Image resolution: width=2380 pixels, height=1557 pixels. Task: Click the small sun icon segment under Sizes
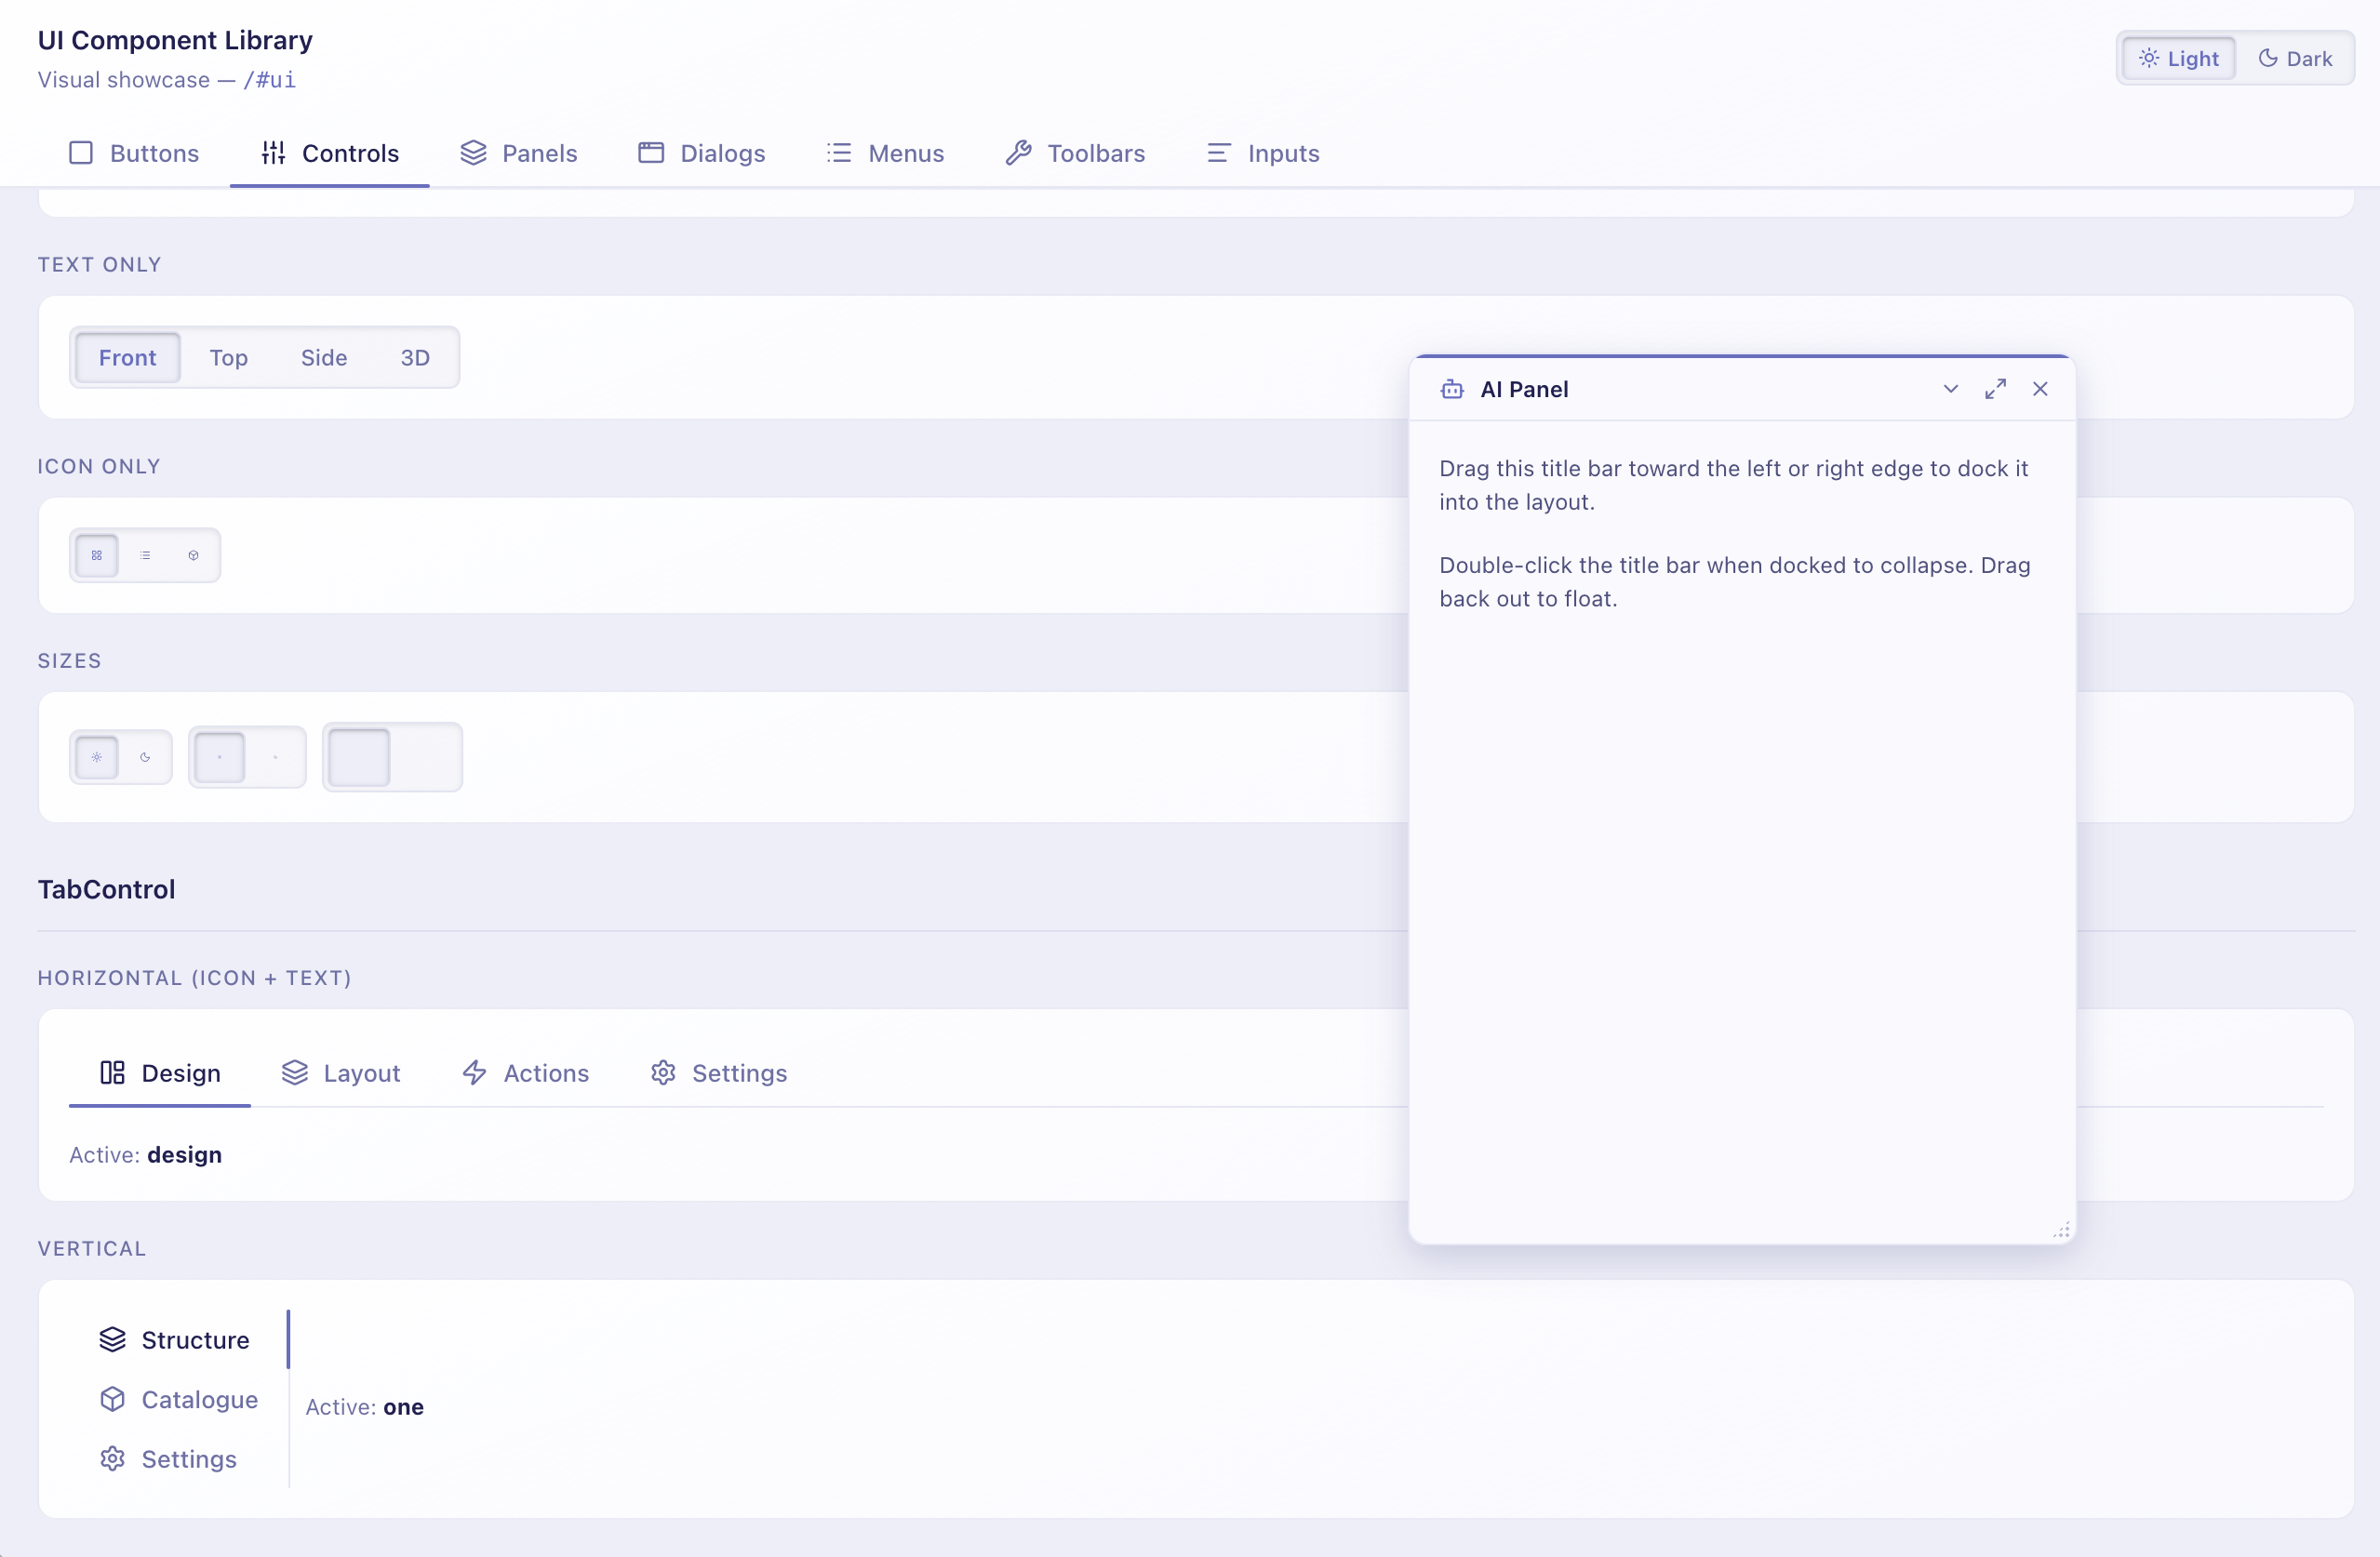[97, 757]
